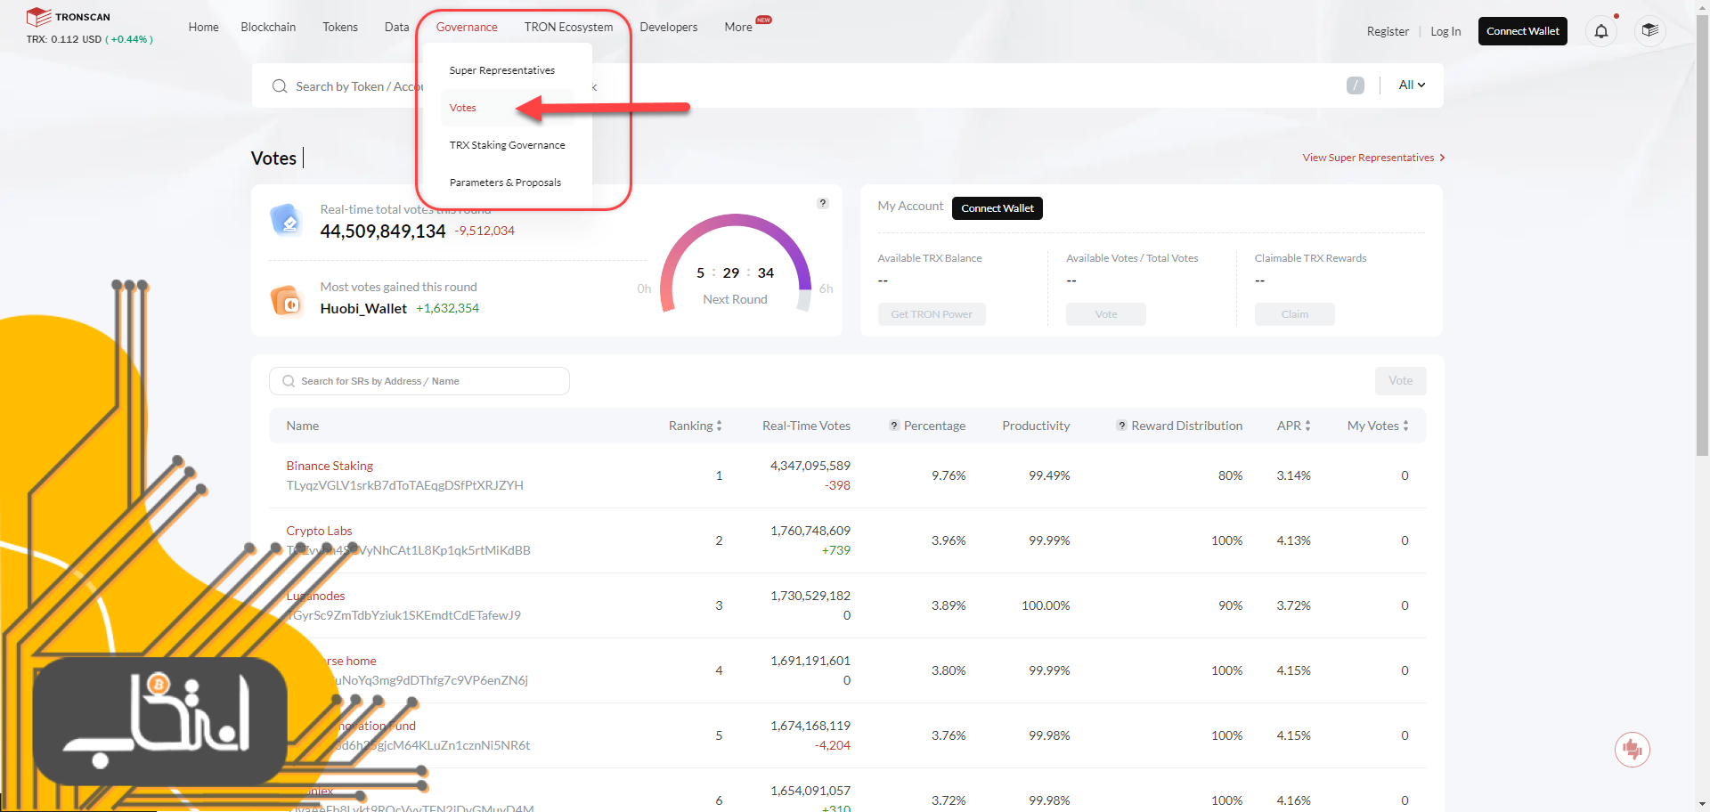Click the TRONSCAN logo
This screenshot has height=812, width=1710.
pyautogui.click(x=69, y=17)
